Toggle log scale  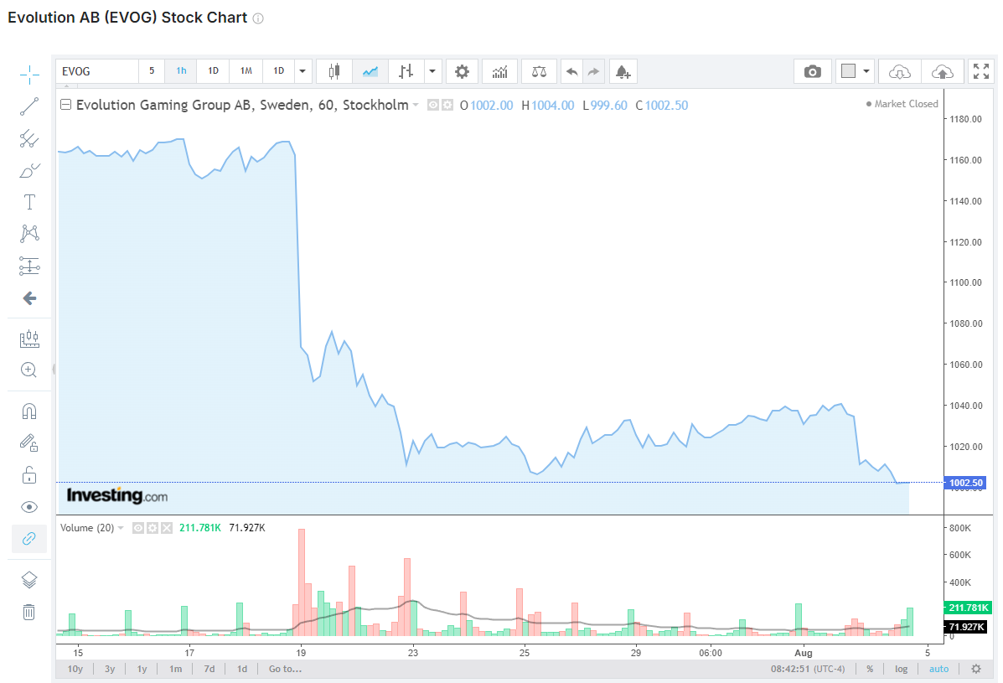(x=902, y=669)
